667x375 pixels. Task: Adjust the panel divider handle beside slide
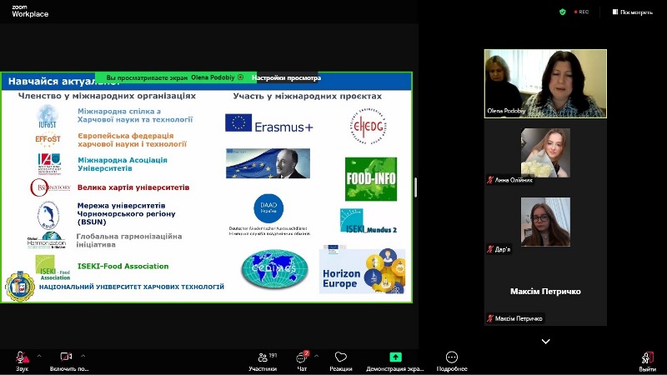(415, 187)
